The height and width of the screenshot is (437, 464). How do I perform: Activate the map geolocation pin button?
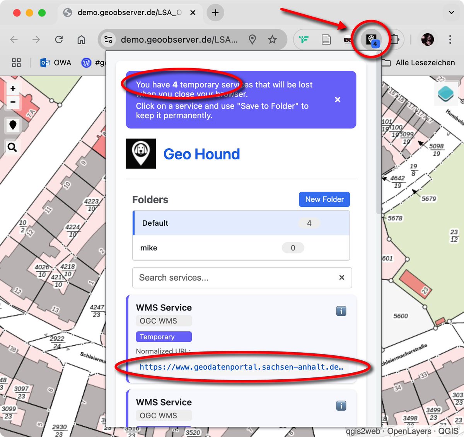coord(13,125)
